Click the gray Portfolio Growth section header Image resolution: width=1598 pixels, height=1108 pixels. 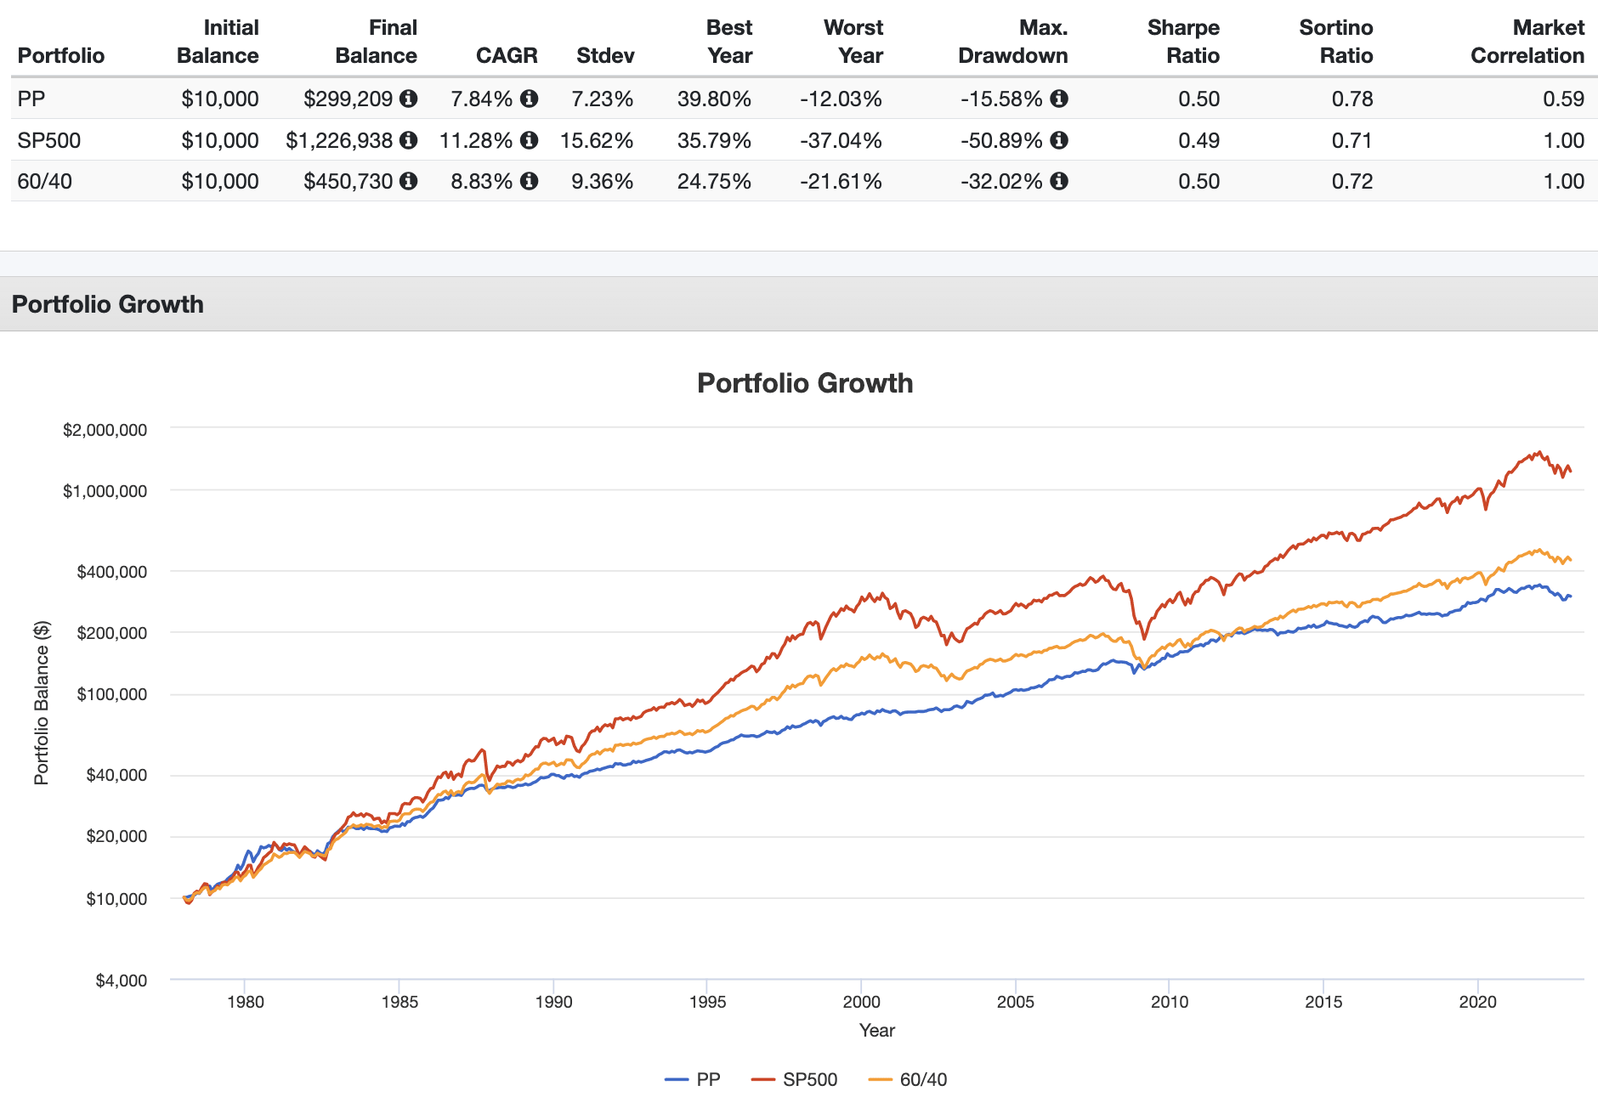pyautogui.click(x=108, y=304)
